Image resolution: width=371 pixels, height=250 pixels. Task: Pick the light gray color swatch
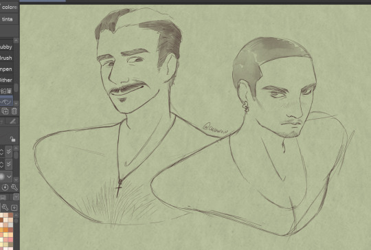(10, 225)
